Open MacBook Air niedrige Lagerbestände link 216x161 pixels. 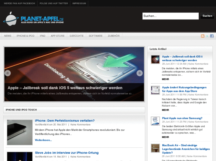(x=186, y=149)
